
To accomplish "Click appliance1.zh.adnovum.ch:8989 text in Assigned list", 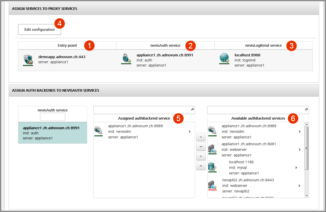I will tap(136, 126).
